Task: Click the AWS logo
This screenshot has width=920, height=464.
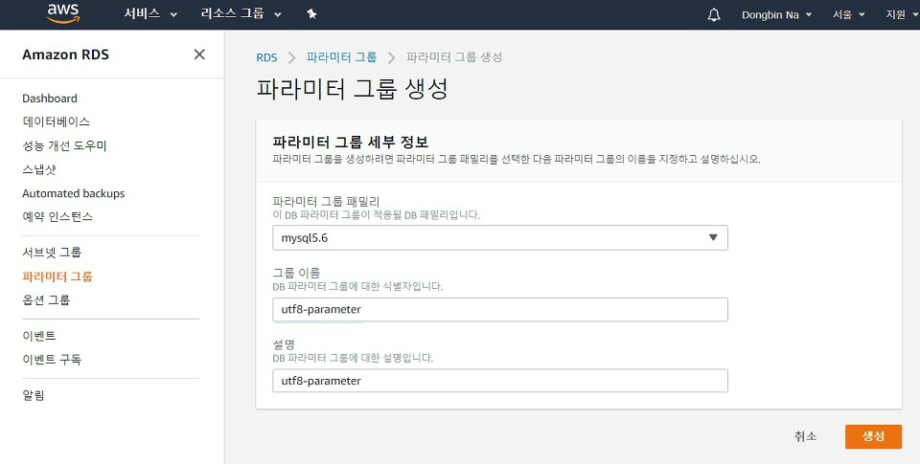Action: tap(62, 13)
